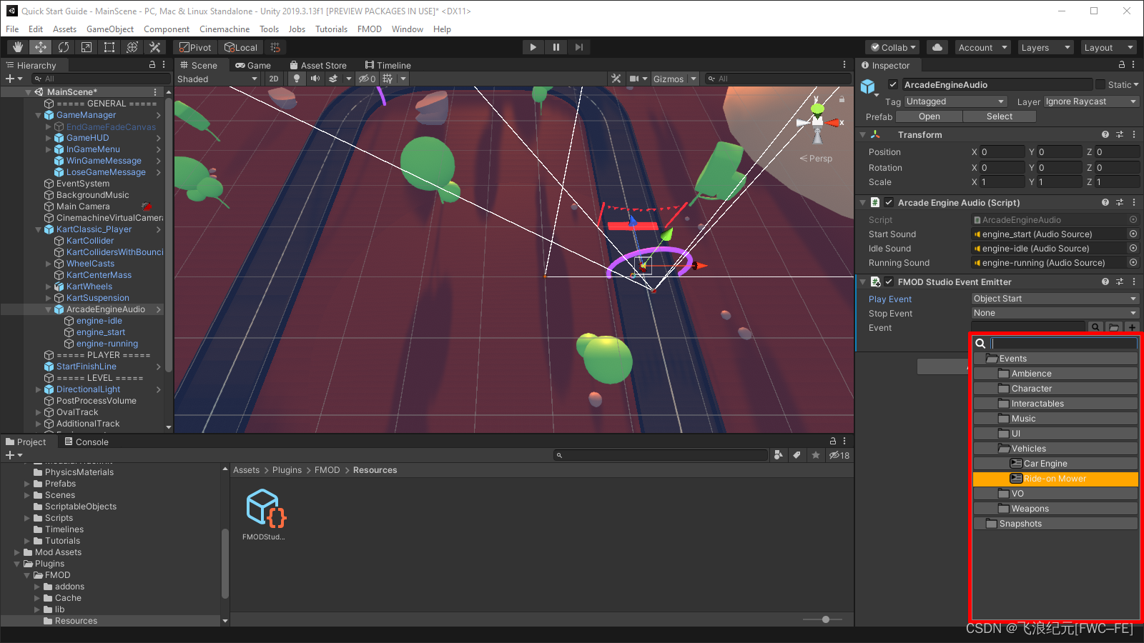Screen dimensions: 1144x643
Task: Toggle ArcadeEngineAudio active checkbox
Action: [892, 84]
